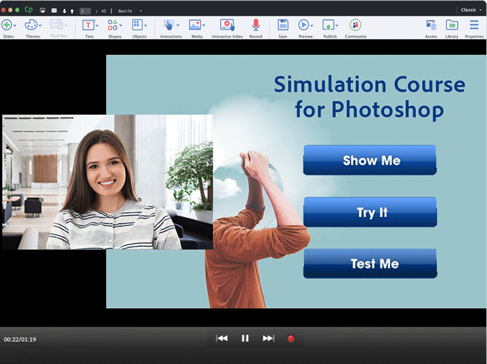Screen dimensions: 487x364
Task: Open the Shapes tool
Action: tap(113, 25)
